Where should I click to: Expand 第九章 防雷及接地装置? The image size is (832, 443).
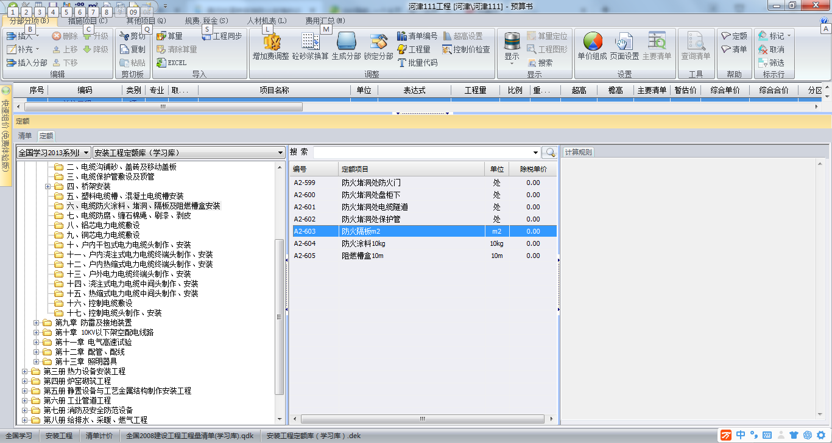36,323
